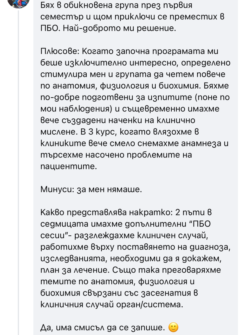The height and width of the screenshot is (335, 246).
Task: Click the word "пациентите."
Action: click(x=69, y=166)
